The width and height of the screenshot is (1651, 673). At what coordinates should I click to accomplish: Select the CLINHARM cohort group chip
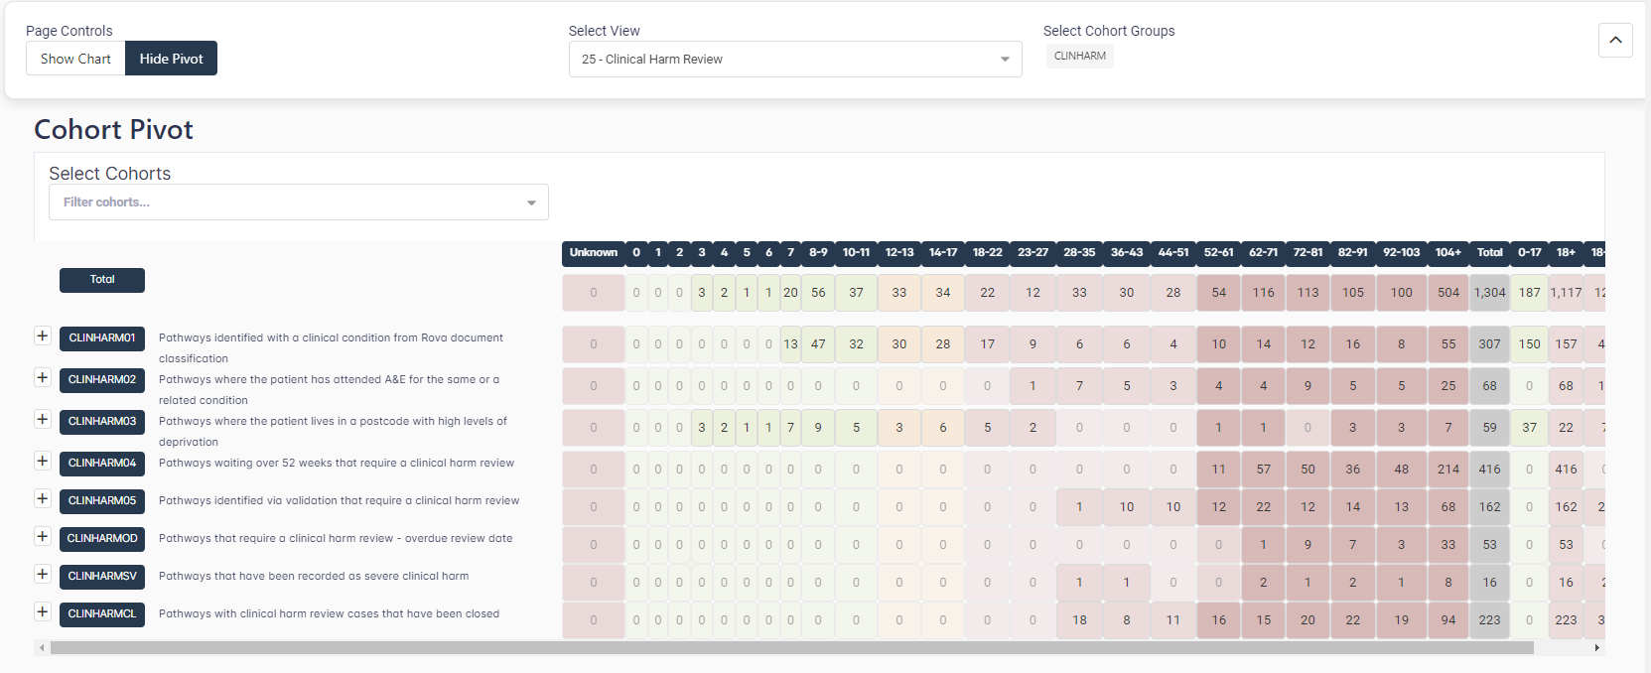coord(1079,57)
